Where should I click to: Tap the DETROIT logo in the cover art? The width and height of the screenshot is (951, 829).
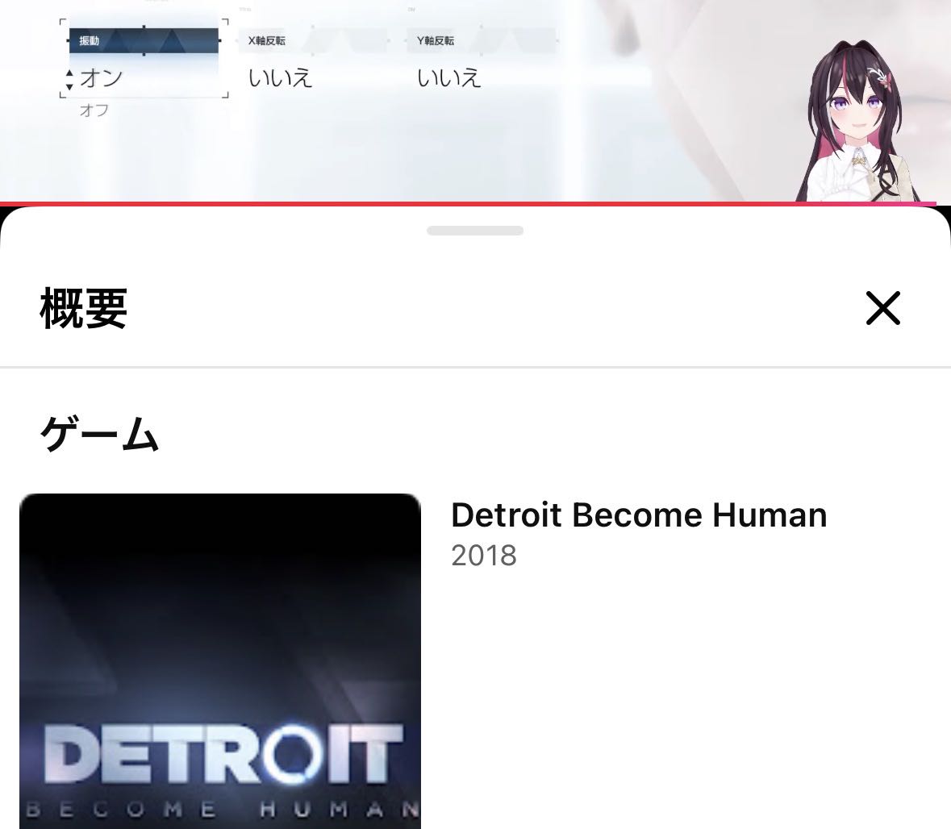pos(220,754)
